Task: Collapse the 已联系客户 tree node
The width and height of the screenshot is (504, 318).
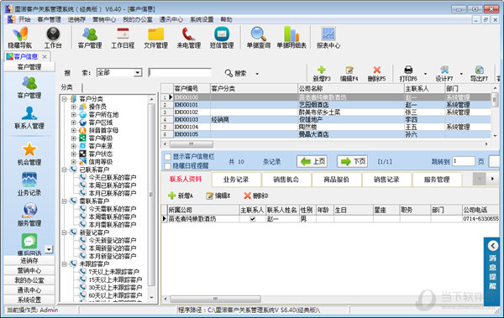Action: coord(65,169)
